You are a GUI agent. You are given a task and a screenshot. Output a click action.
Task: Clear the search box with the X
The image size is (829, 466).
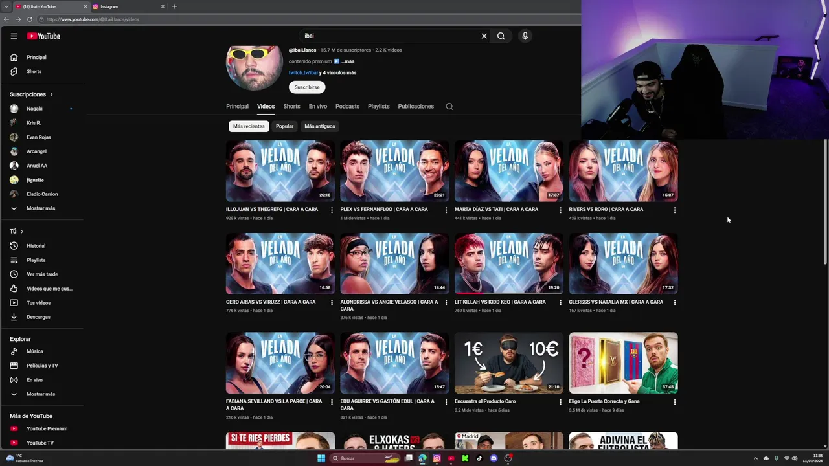(484, 36)
